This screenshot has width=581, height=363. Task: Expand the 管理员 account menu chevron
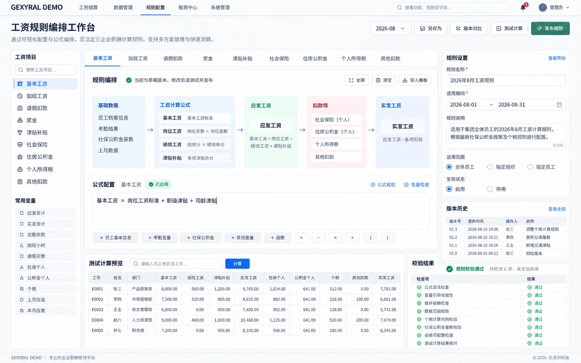(x=568, y=7)
